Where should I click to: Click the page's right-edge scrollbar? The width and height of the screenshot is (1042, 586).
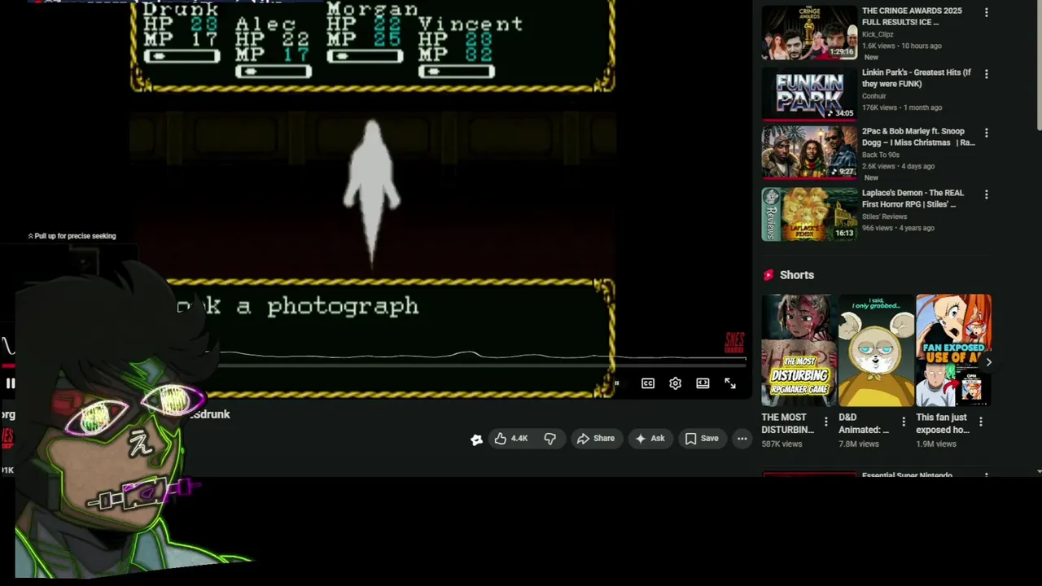coord(1038,65)
